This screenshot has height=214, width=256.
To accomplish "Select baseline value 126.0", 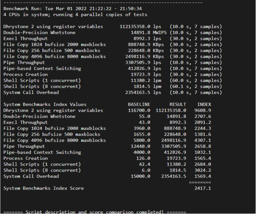I will click(143, 158).
